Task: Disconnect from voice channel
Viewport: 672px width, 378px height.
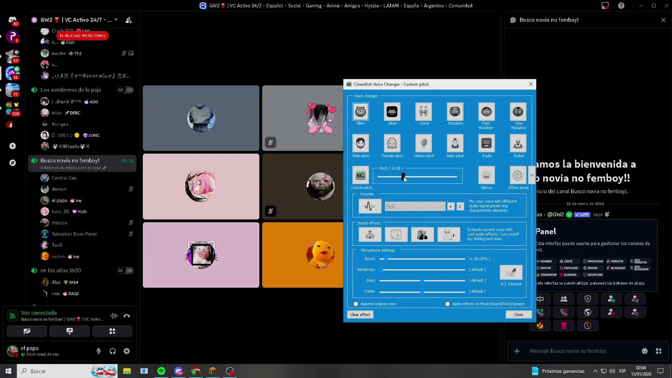Action: click(x=127, y=316)
